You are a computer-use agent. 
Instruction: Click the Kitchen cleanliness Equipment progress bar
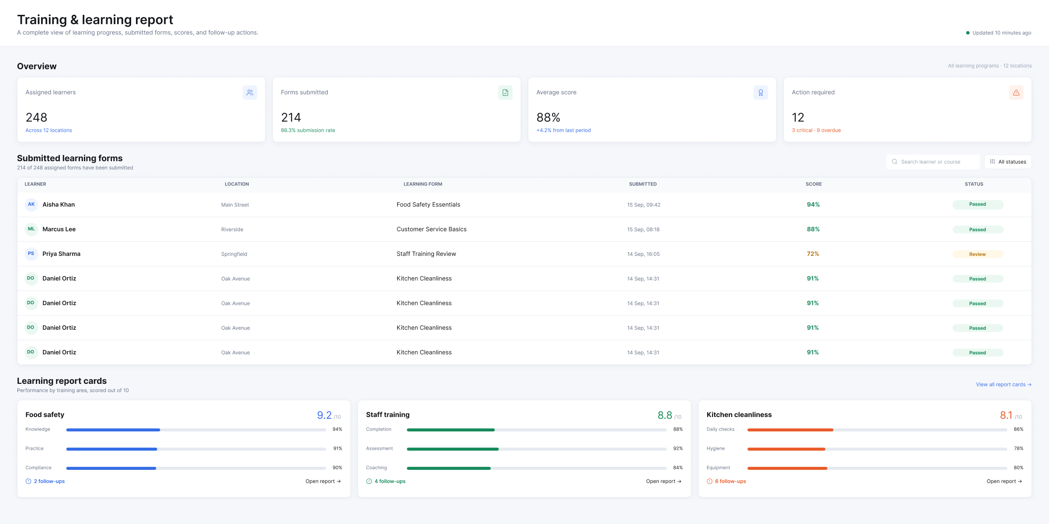[x=877, y=468]
